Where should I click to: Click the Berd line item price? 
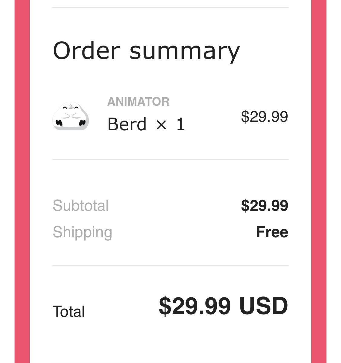(264, 117)
